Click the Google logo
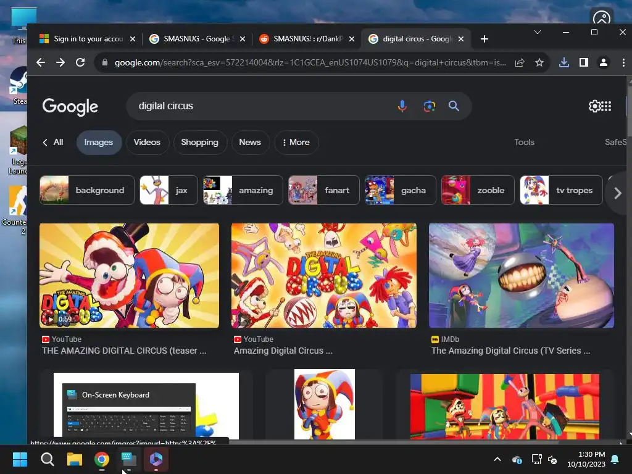This screenshot has width=632, height=474. [70, 107]
